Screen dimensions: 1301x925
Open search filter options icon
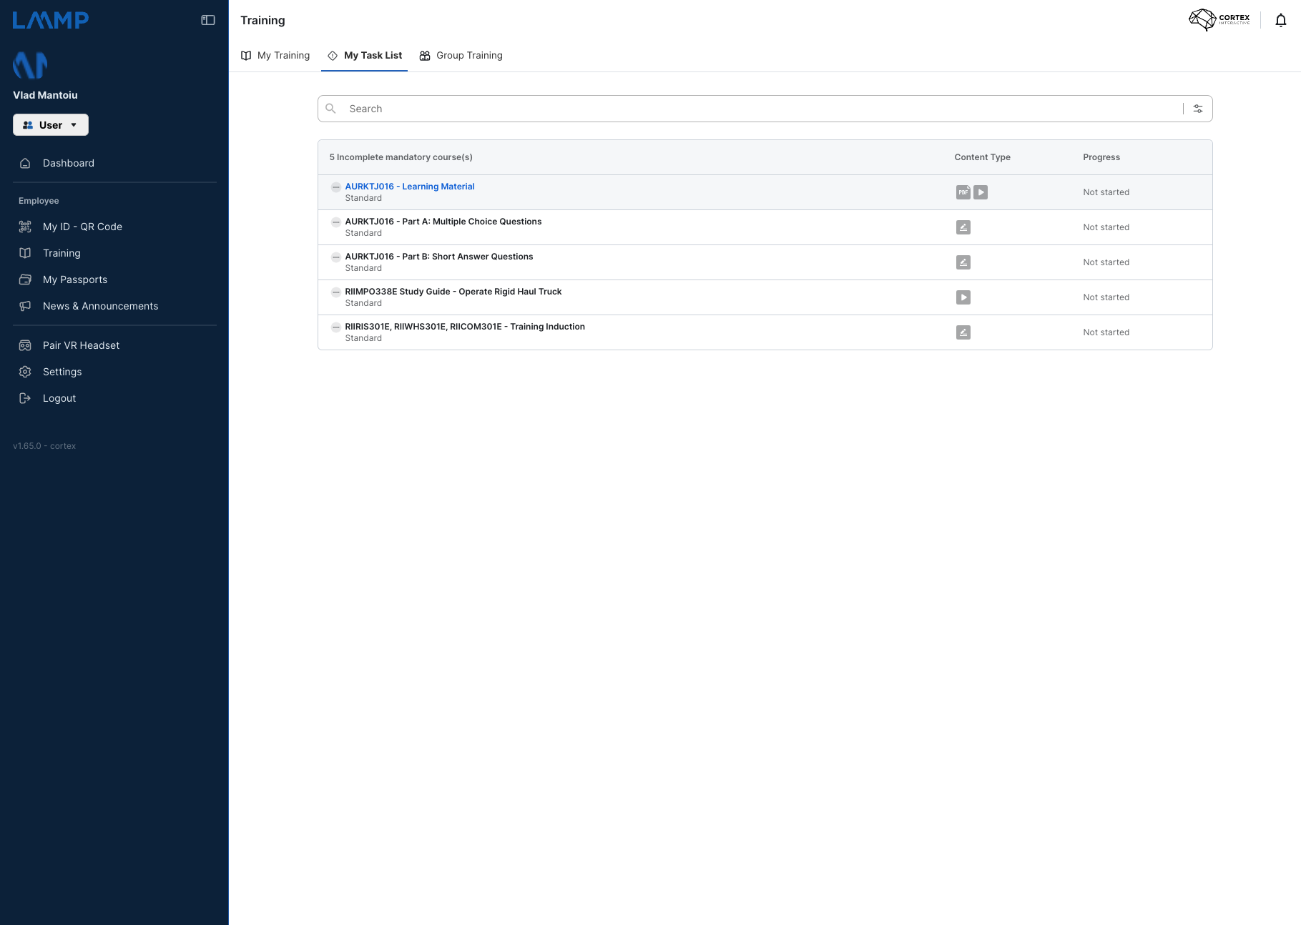pos(1198,109)
